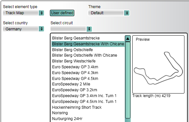This screenshot has width=189, height=122.
Task: Pick Euro Speedway GP 4.5km
Action: pos(75,79)
